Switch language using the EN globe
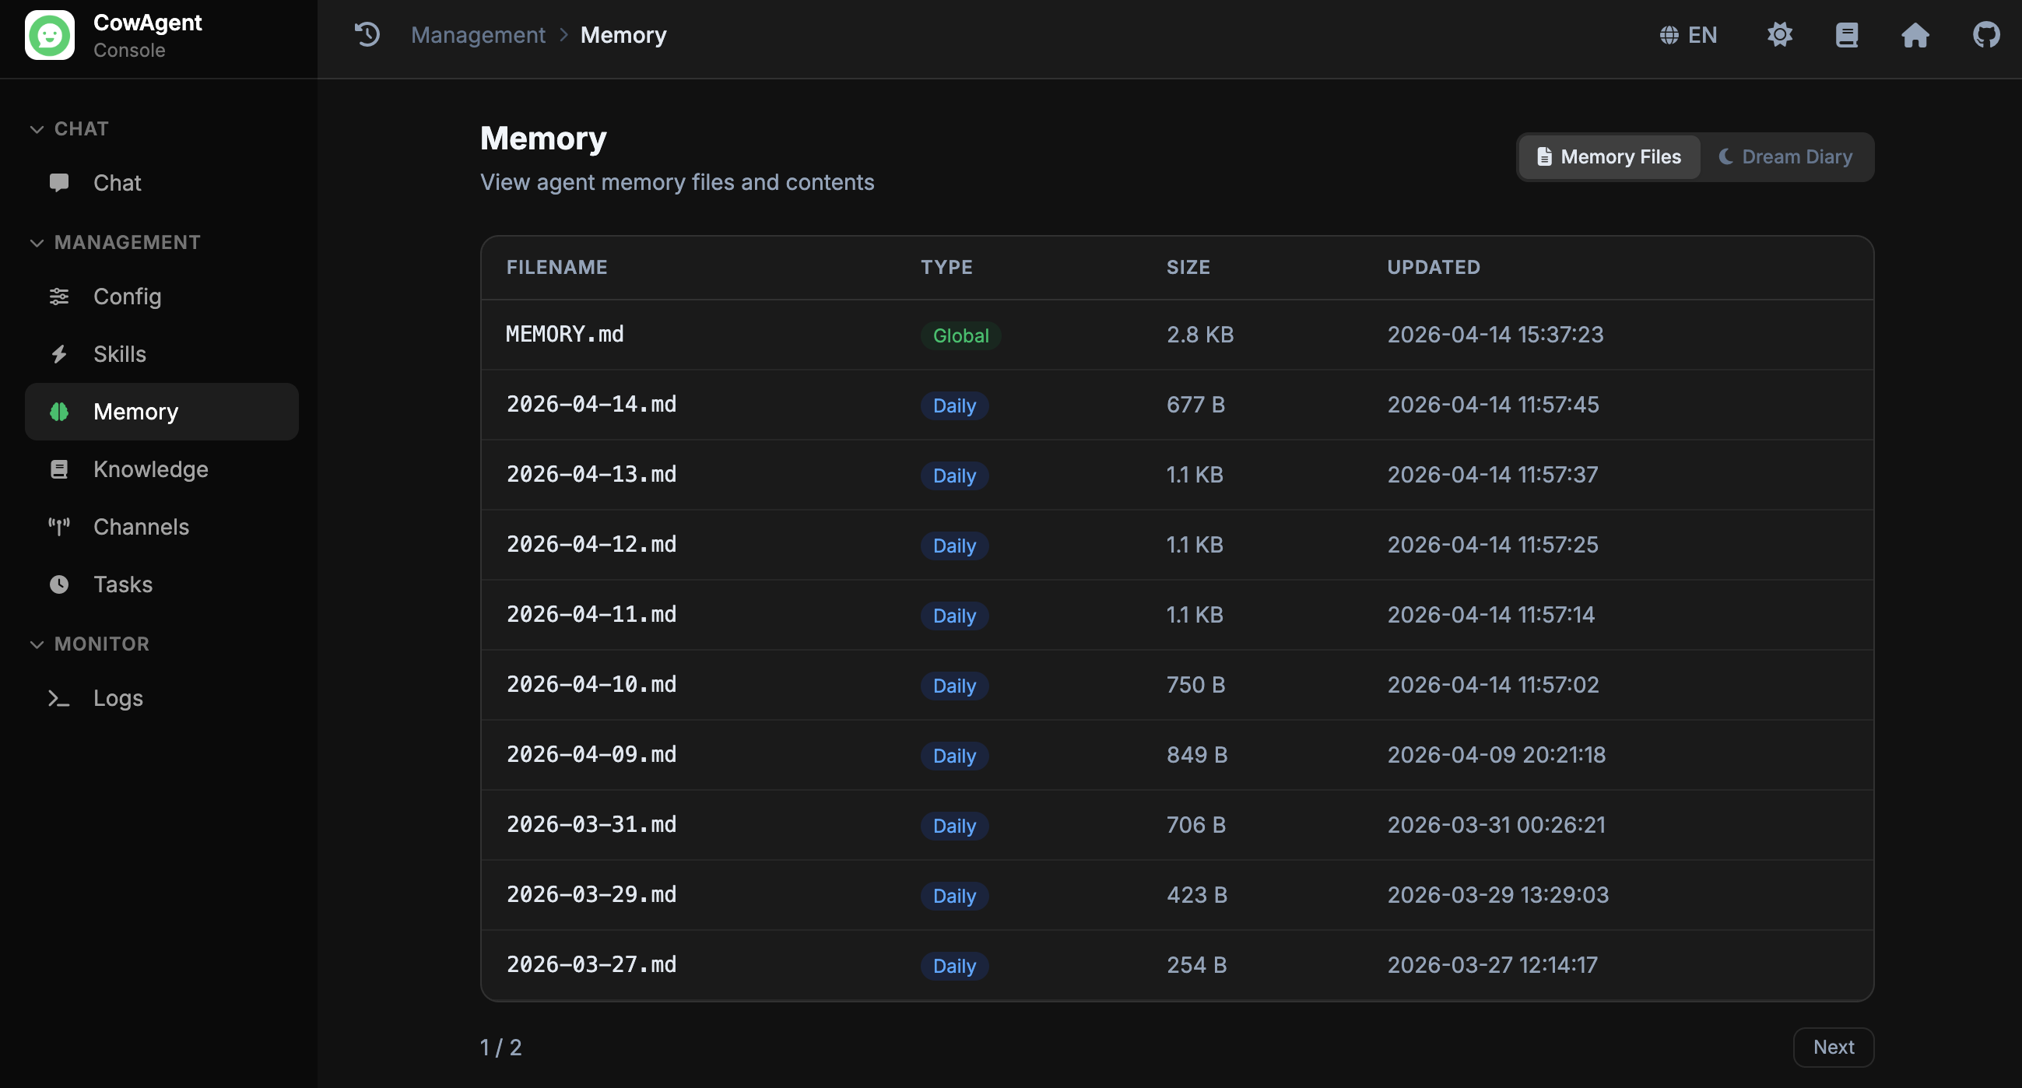 [1687, 34]
